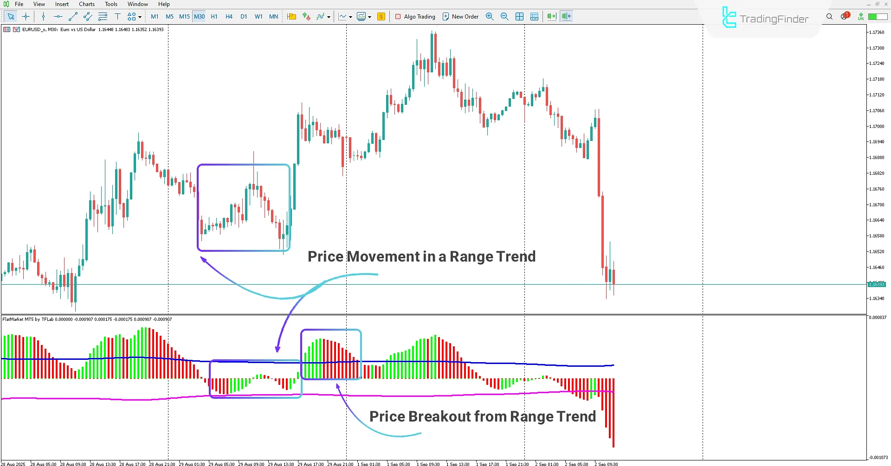
Task: Zoom in on the chart
Action: 490,16
